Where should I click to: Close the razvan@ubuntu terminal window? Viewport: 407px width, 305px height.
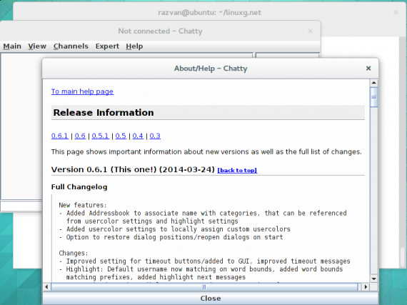pyautogui.click(x=396, y=12)
